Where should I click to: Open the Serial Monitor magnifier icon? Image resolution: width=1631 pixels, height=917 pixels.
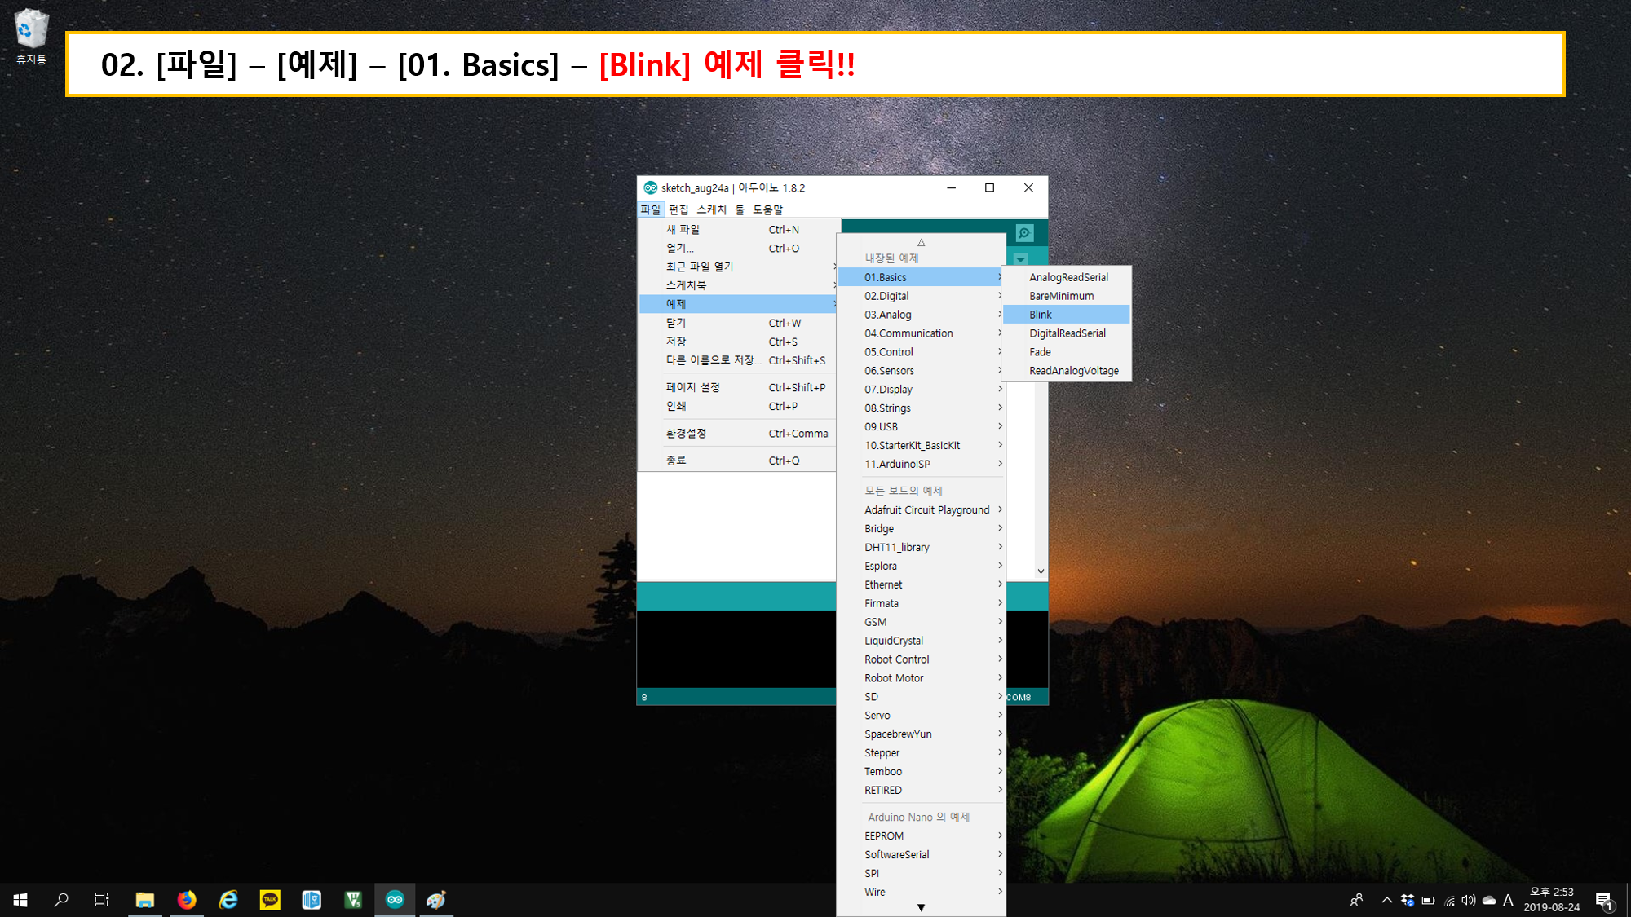[x=1024, y=233]
